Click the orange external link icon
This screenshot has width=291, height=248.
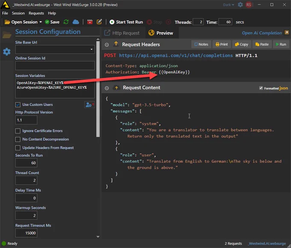point(287,32)
